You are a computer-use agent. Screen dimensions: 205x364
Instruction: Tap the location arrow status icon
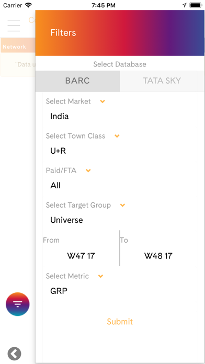tap(184, 5)
